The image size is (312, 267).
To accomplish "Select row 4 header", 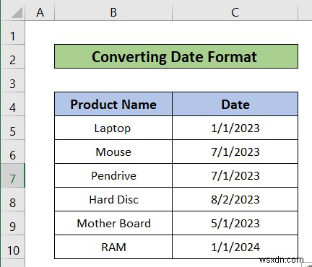I will click(12, 104).
